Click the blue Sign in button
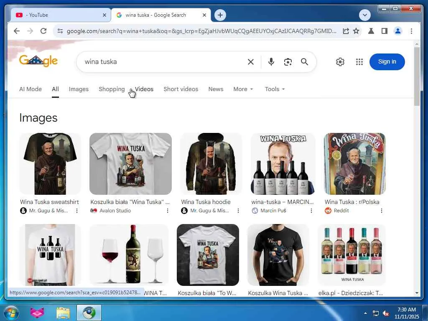The height and width of the screenshot is (321, 428). [387, 62]
